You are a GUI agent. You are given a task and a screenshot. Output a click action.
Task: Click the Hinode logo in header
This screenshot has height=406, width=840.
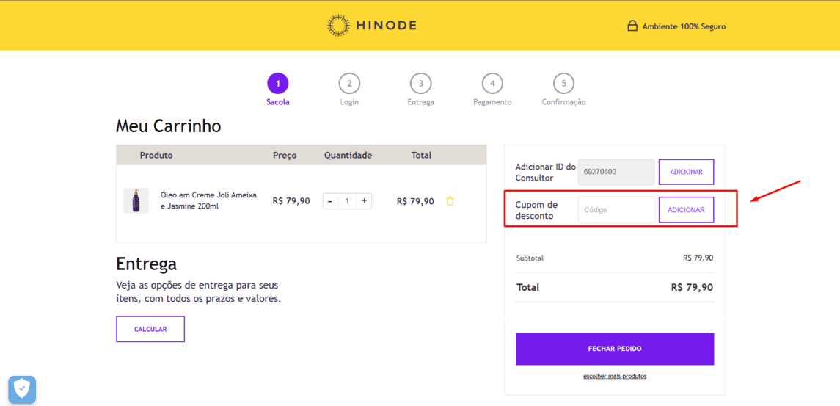(372, 25)
